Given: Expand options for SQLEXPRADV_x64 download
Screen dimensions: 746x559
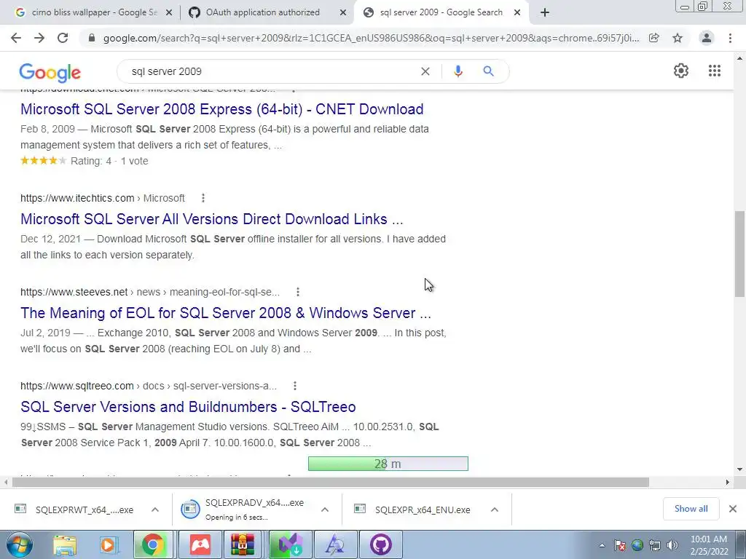Looking at the screenshot, I should [325, 510].
